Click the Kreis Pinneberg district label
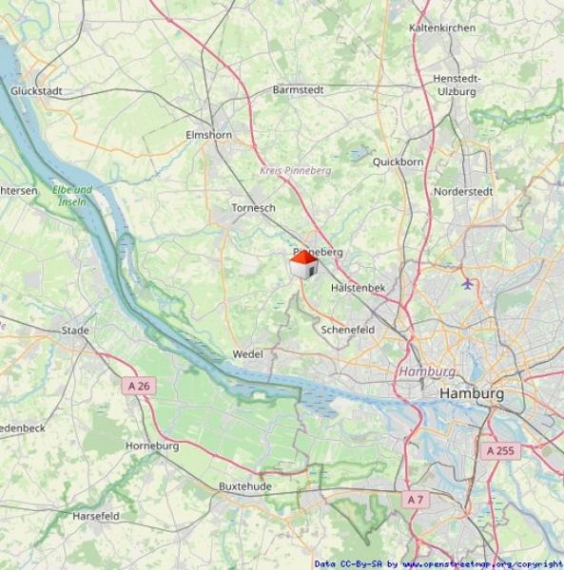The width and height of the screenshot is (564, 570). [x=296, y=170]
